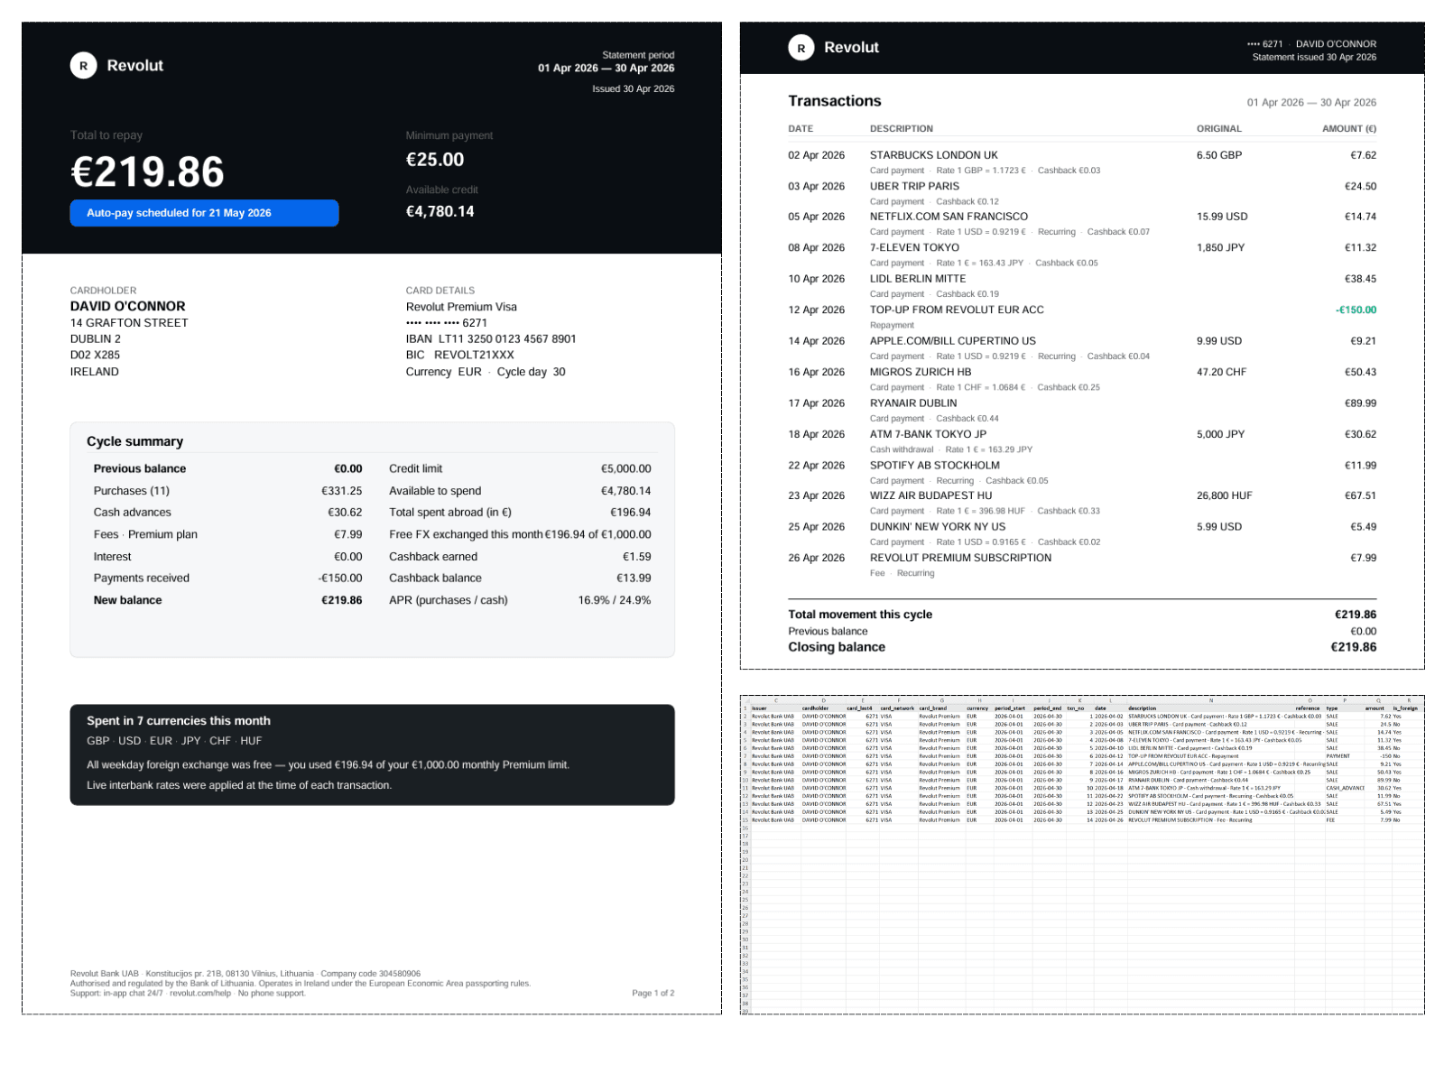The height and width of the screenshot is (1083, 1444).
Task: Select the CASH_ADVANCE type cell in the spreadsheet
Action: point(1345,788)
